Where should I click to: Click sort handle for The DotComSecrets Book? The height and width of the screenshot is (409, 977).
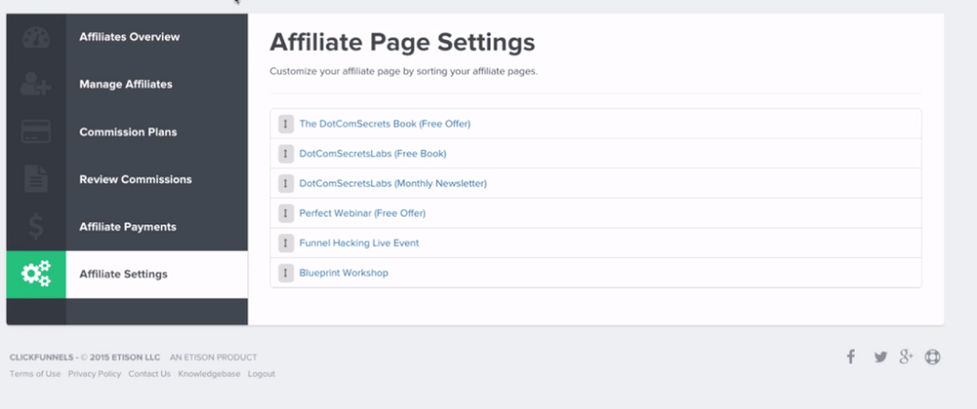tap(286, 124)
